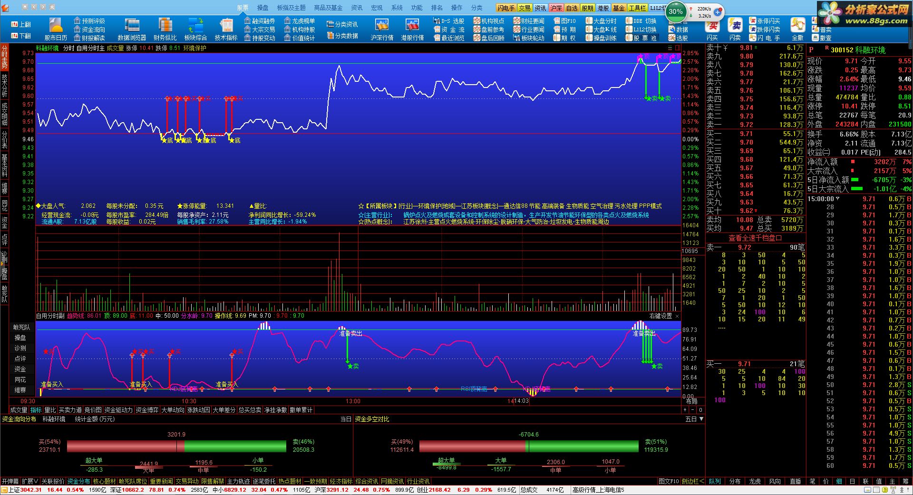Screen dimensions: 913x495
Task: Toggle the 交易 trade button
Action: coord(524,8)
